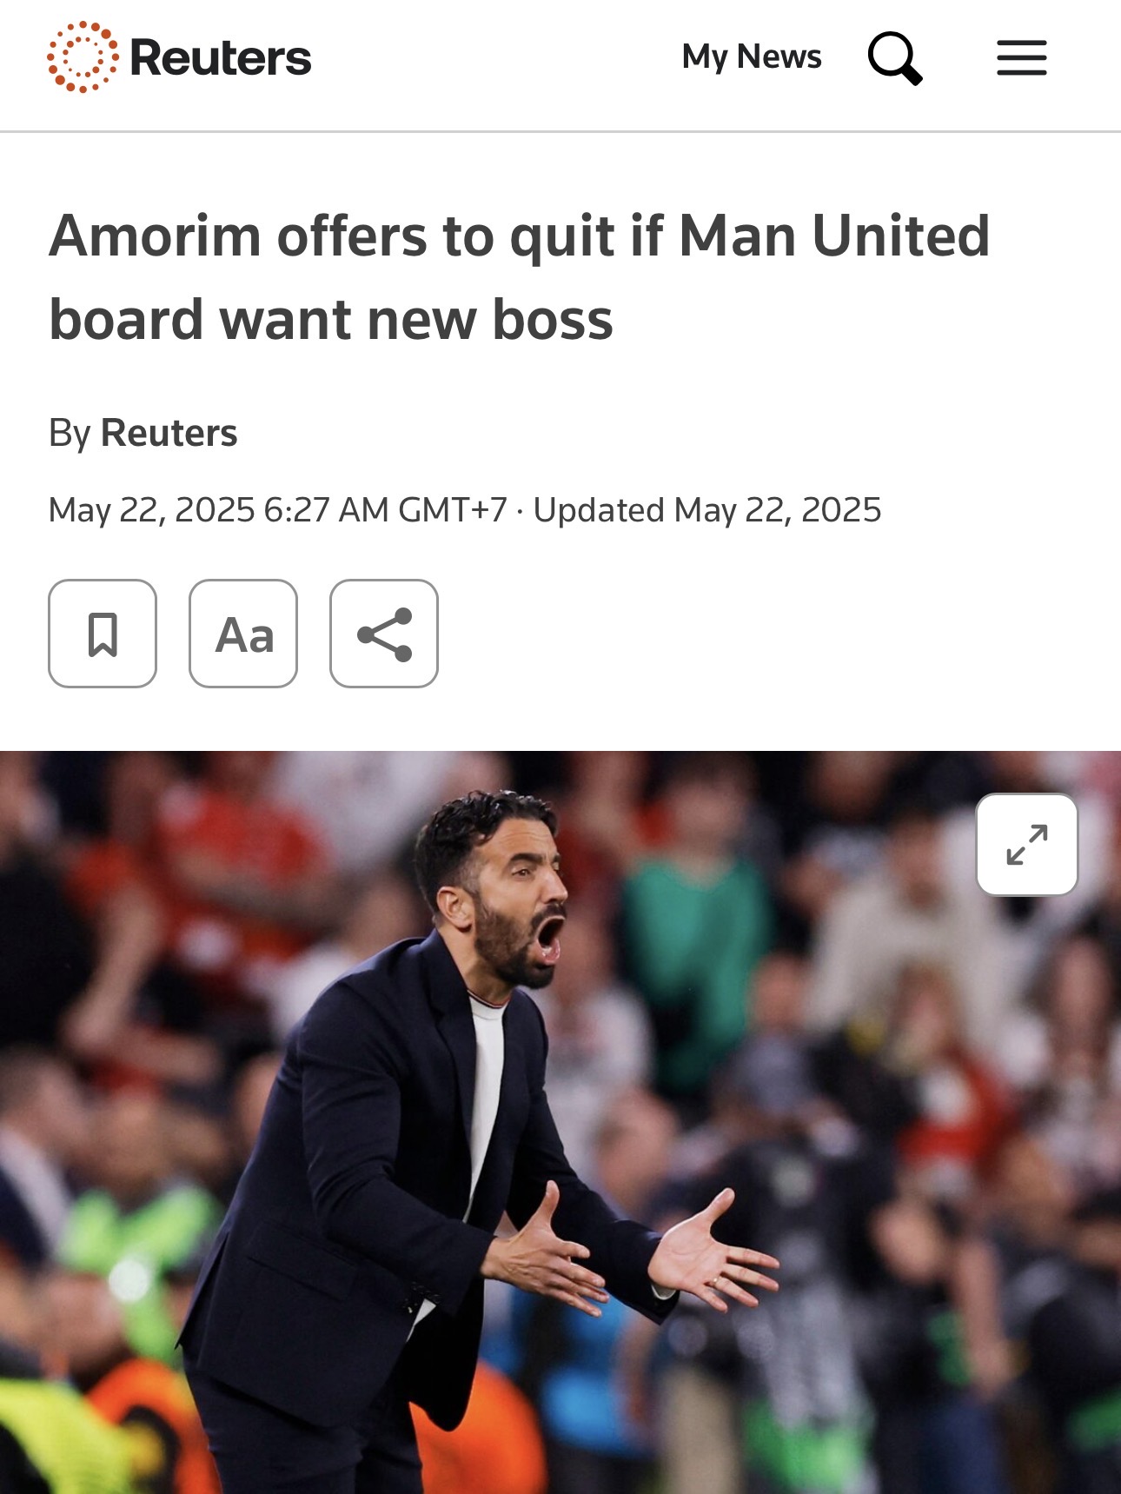Select the Amorim headline text
This screenshot has height=1494, width=1121.
tap(520, 277)
